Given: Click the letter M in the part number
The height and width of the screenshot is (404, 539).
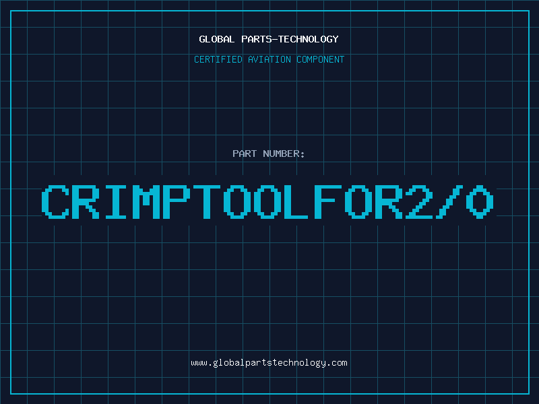Looking at the screenshot, I should point(148,201).
